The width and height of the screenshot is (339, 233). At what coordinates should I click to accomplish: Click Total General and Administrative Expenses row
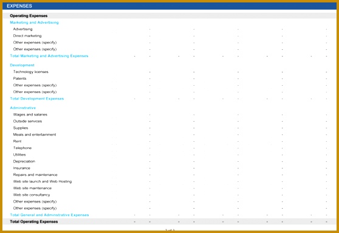[x=49, y=215]
